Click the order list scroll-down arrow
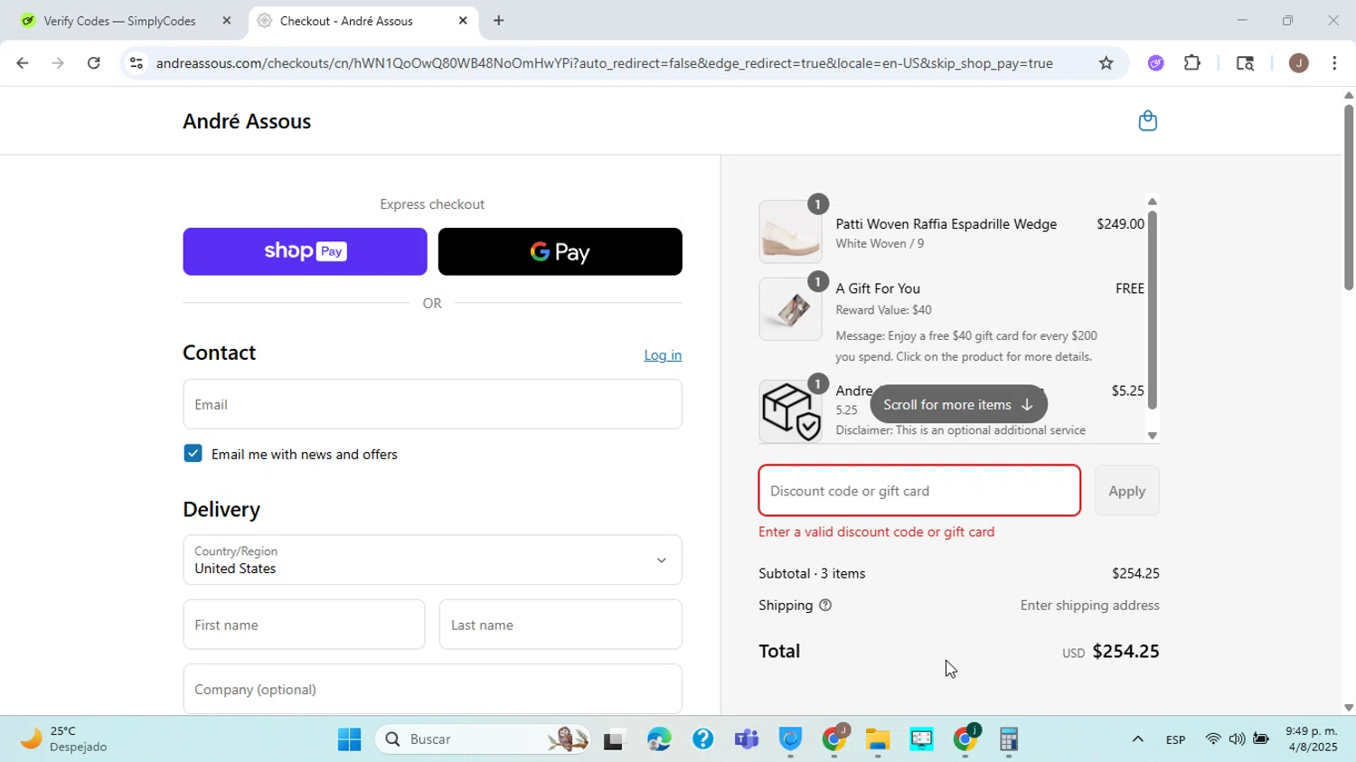Image resolution: width=1356 pixels, height=762 pixels. (x=1152, y=436)
